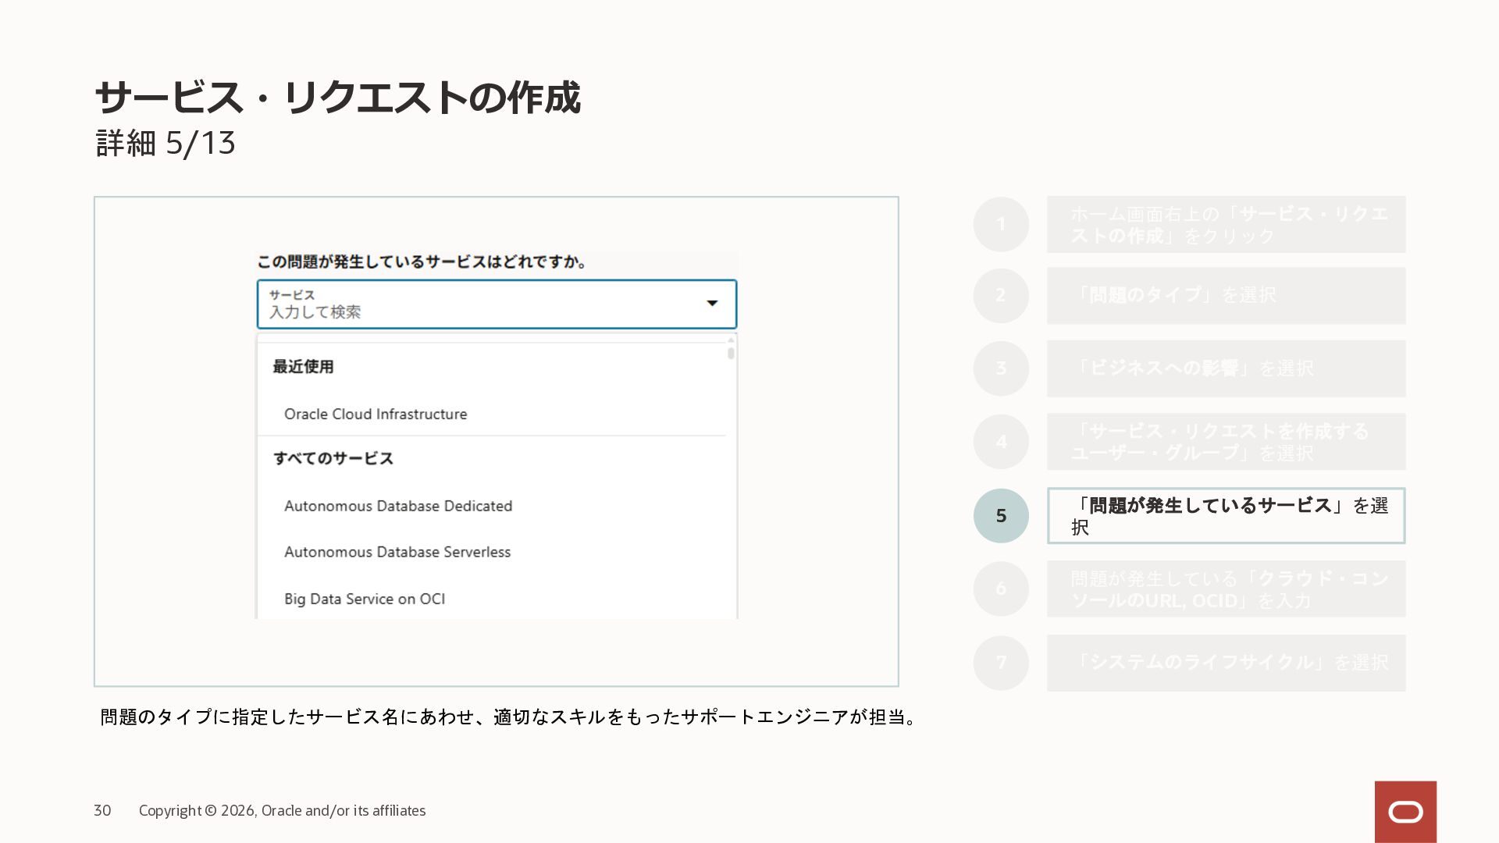Click すべてのサービス section header
The image size is (1499, 843).
(x=333, y=459)
